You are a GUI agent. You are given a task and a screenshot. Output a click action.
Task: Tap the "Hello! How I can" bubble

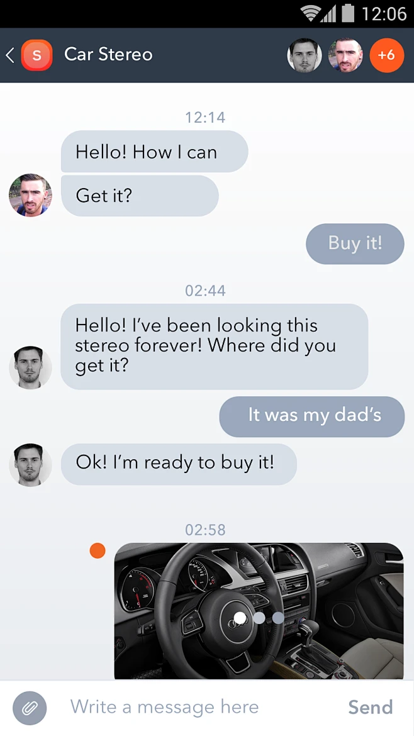click(154, 152)
